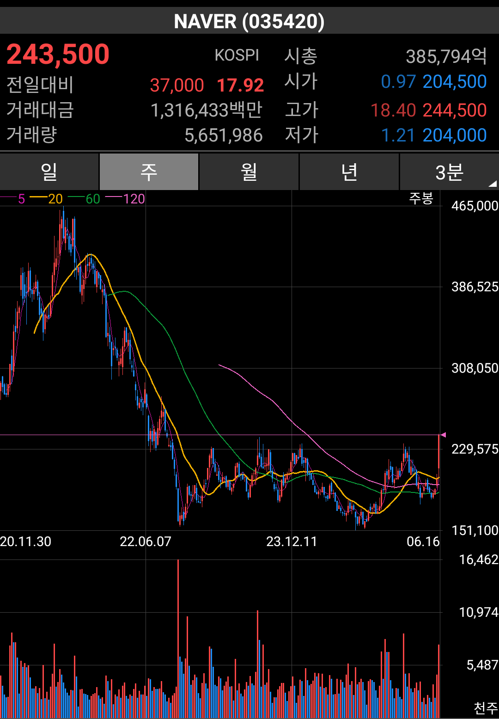This screenshot has height=719, width=499.
Task: Click the 16,462 volume axis label
Action: pos(479,559)
